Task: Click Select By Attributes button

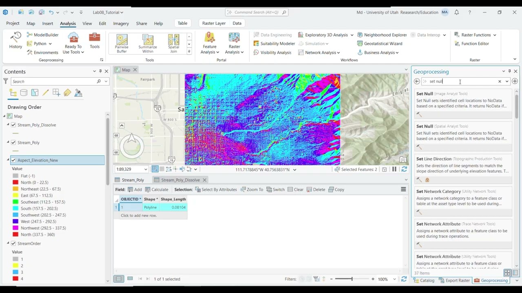Action: tap(216, 190)
